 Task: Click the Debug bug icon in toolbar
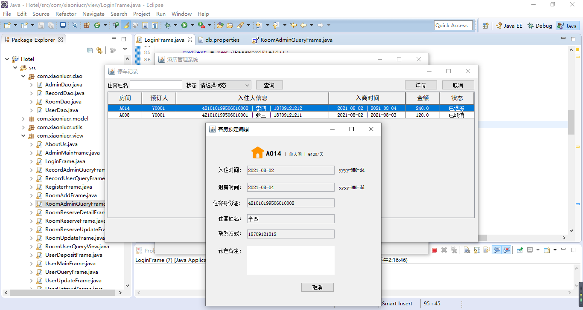tap(167, 26)
